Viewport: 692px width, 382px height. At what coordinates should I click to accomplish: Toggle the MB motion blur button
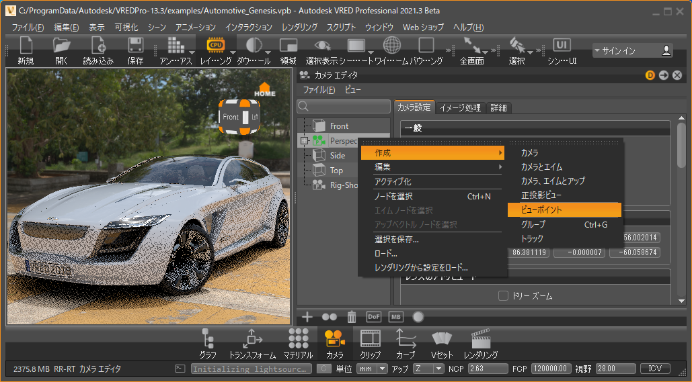pos(396,316)
